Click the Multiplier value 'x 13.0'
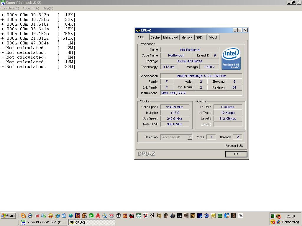Image resolution: width=302 pixels, height=226 pixels. (175, 113)
